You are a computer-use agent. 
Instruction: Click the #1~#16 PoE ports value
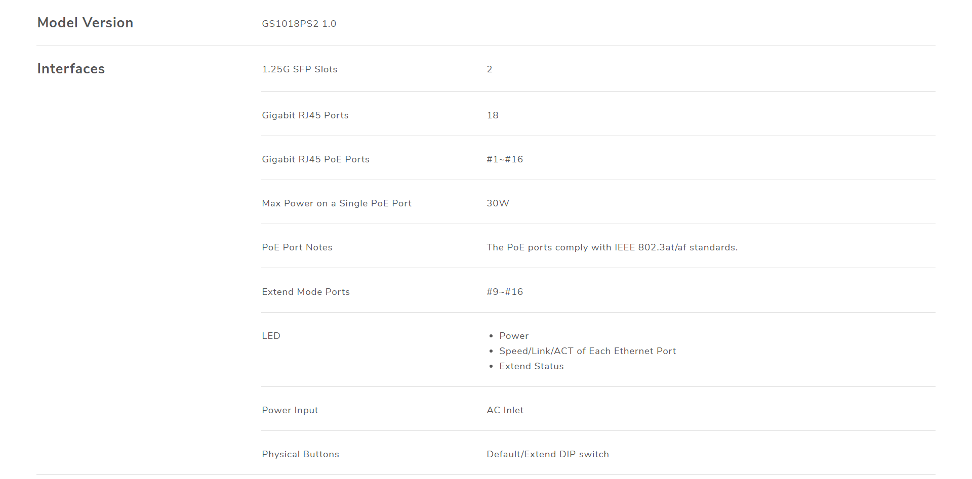(505, 159)
